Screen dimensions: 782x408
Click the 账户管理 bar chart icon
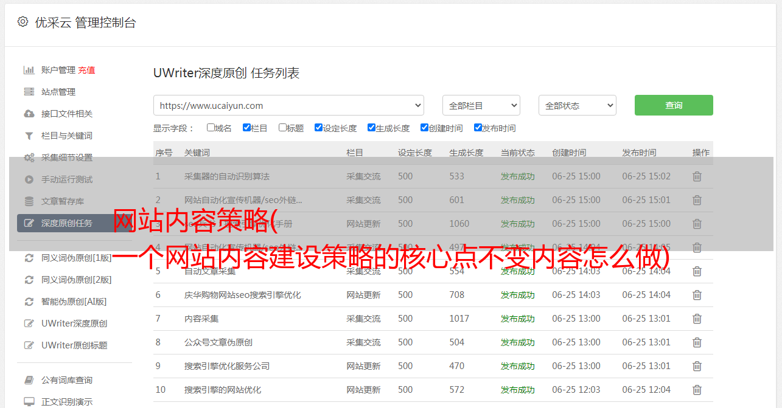coord(29,70)
